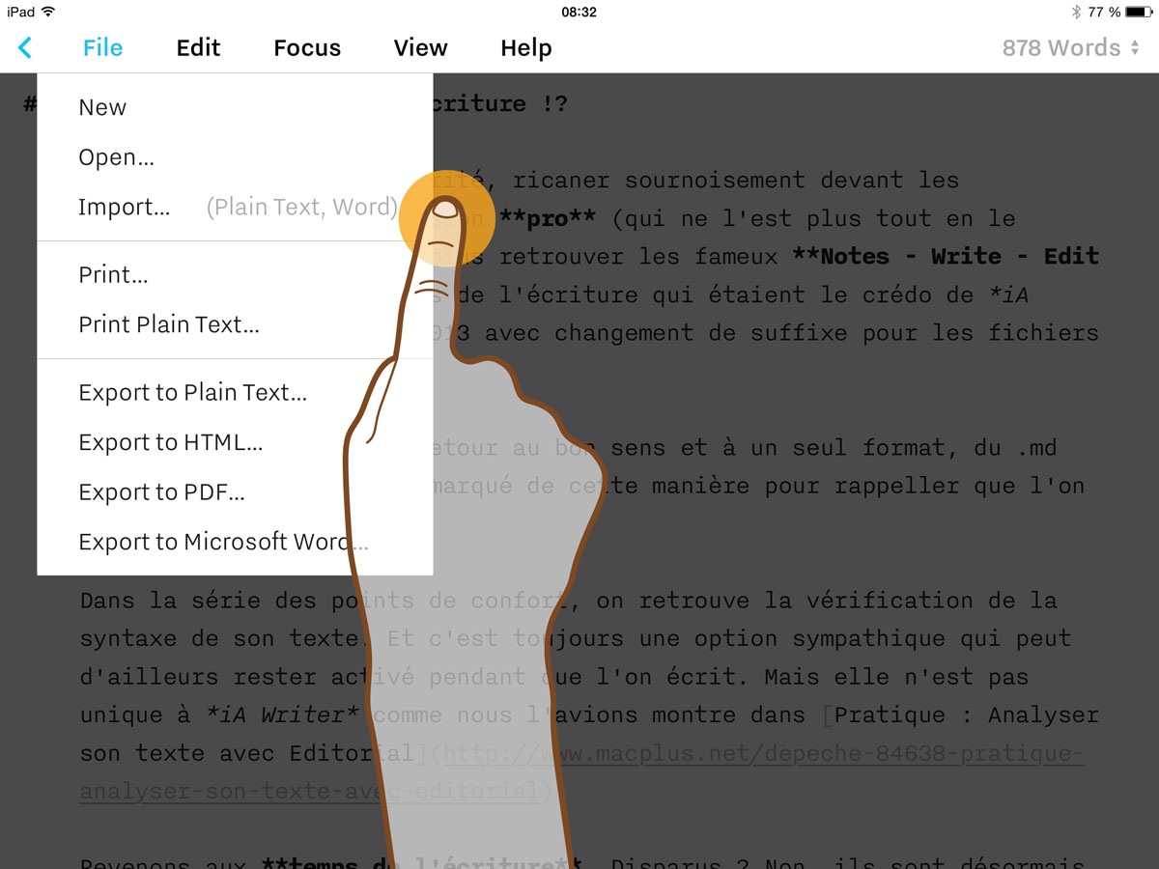Open the View menu
The image size is (1159, 869).
pos(420,47)
